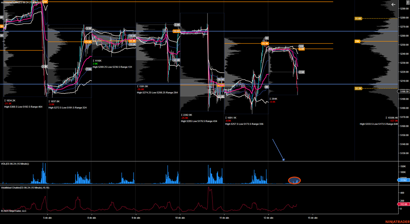
Task: Select the VOL(ES 06-24) panel label
Action: coord(15,164)
